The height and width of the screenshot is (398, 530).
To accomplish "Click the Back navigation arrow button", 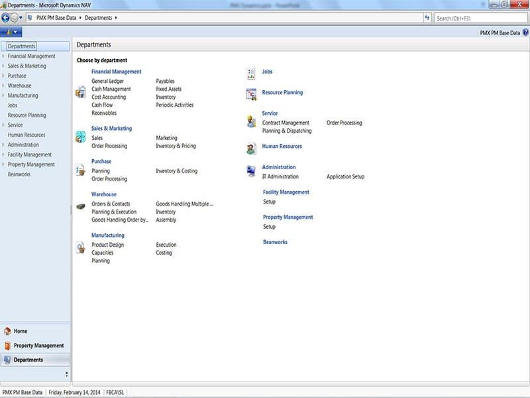I will click(x=5, y=18).
